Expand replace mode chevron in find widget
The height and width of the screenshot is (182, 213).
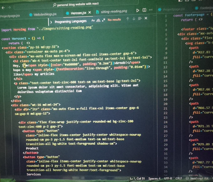51,22
